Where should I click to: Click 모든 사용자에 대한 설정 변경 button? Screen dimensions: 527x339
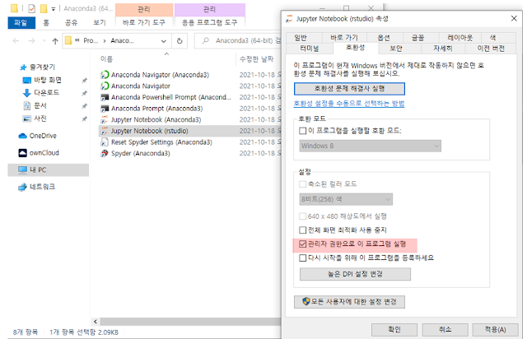pos(349,302)
